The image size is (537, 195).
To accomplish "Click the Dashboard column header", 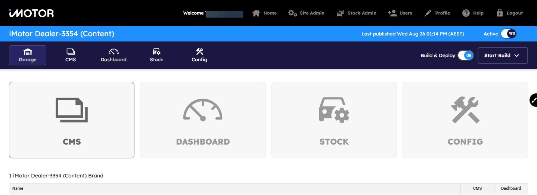I will [511, 189].
